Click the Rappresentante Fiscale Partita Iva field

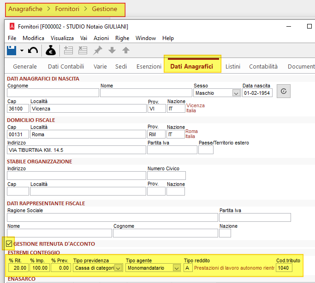click(255, 218)
